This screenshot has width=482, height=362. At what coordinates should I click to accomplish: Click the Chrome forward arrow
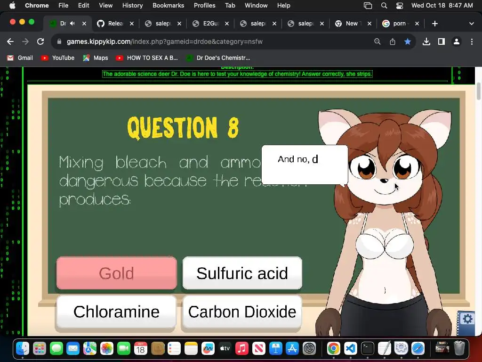(x=25, y=41)
